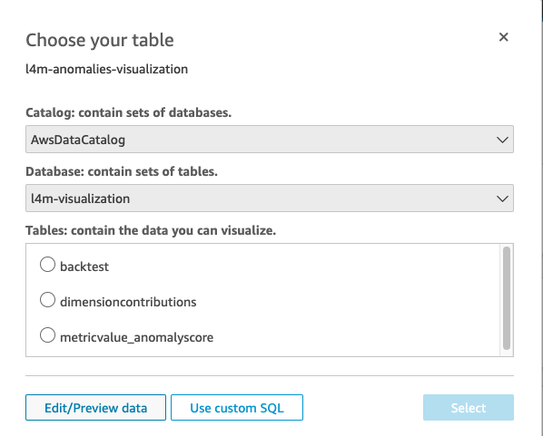Click the Catalog dropdown chevron arrow
This screenshot has height=436, width=543.
(x=502, y=140)
